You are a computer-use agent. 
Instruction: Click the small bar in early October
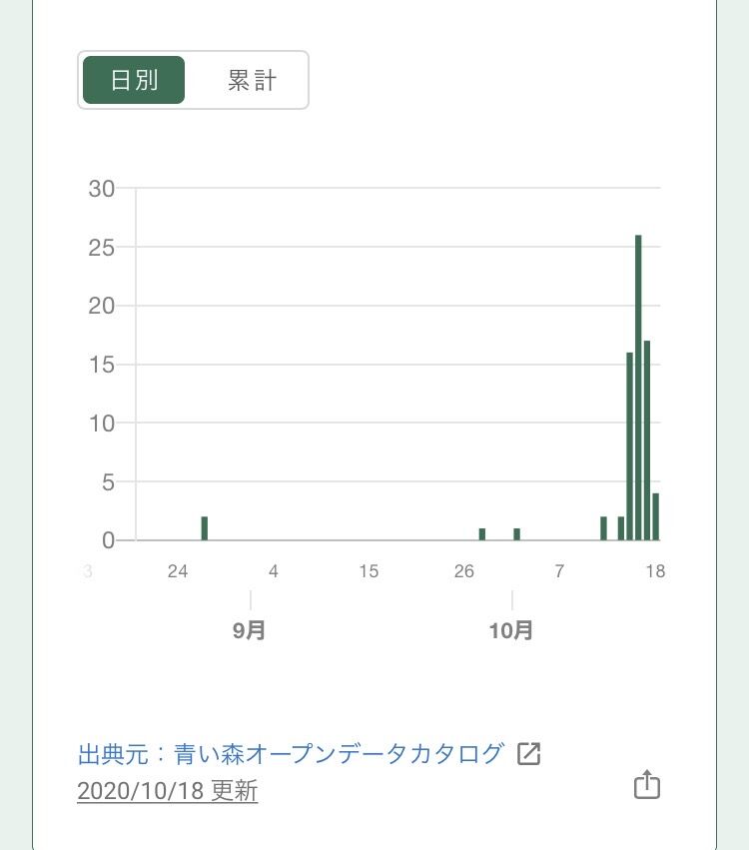point(517,534)
